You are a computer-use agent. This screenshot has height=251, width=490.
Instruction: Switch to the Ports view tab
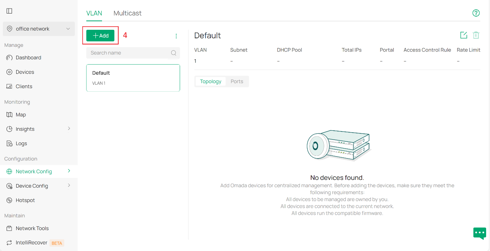pyautogui.click(x=237, y=81)
